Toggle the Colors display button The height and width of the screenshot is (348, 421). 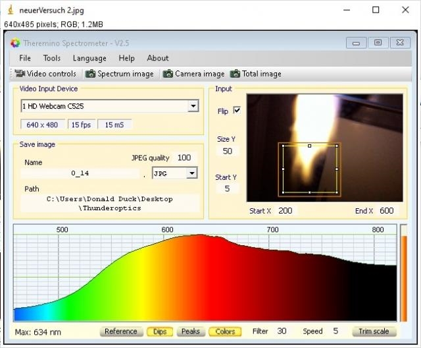pyautogui.click(x=225, y=332)
